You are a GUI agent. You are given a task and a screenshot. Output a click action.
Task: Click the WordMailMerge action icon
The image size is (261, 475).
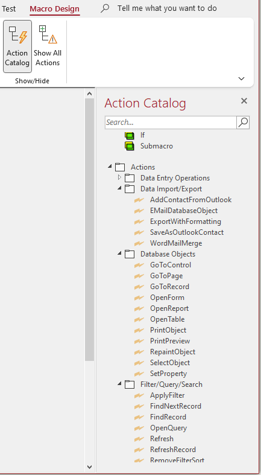pos(139,243)
